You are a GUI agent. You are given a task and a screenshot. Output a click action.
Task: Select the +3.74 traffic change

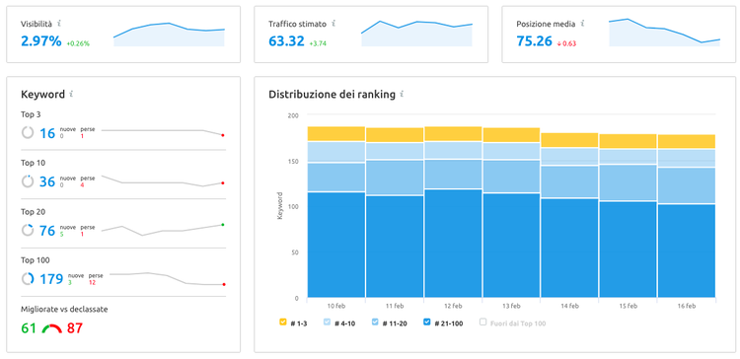318,43
